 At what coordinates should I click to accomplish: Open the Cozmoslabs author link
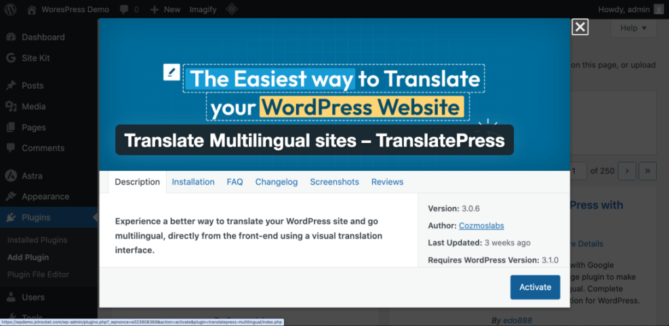tap(481, 226)
